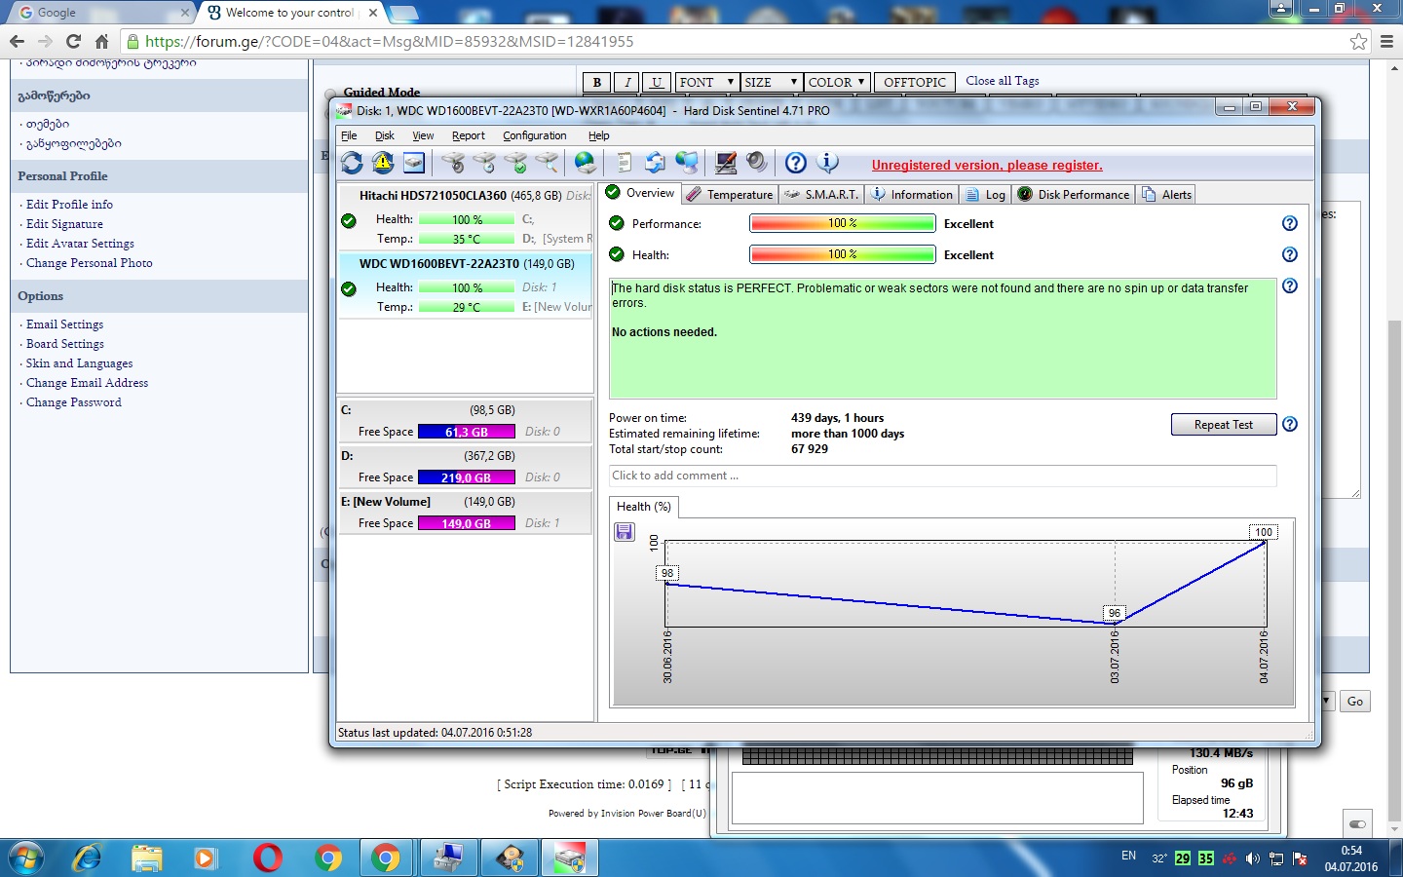Image resolution: width=1403 pixels, height=877 pixels.
Task: Click the speaker sound toolbar icon
Action: 756,163
